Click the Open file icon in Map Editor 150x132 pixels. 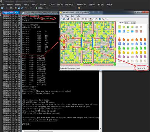[64, 19]
